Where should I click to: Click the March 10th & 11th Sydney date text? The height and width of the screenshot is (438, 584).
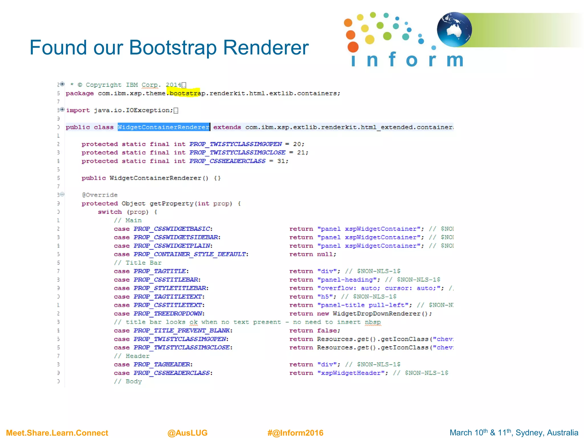coord(514,432)
